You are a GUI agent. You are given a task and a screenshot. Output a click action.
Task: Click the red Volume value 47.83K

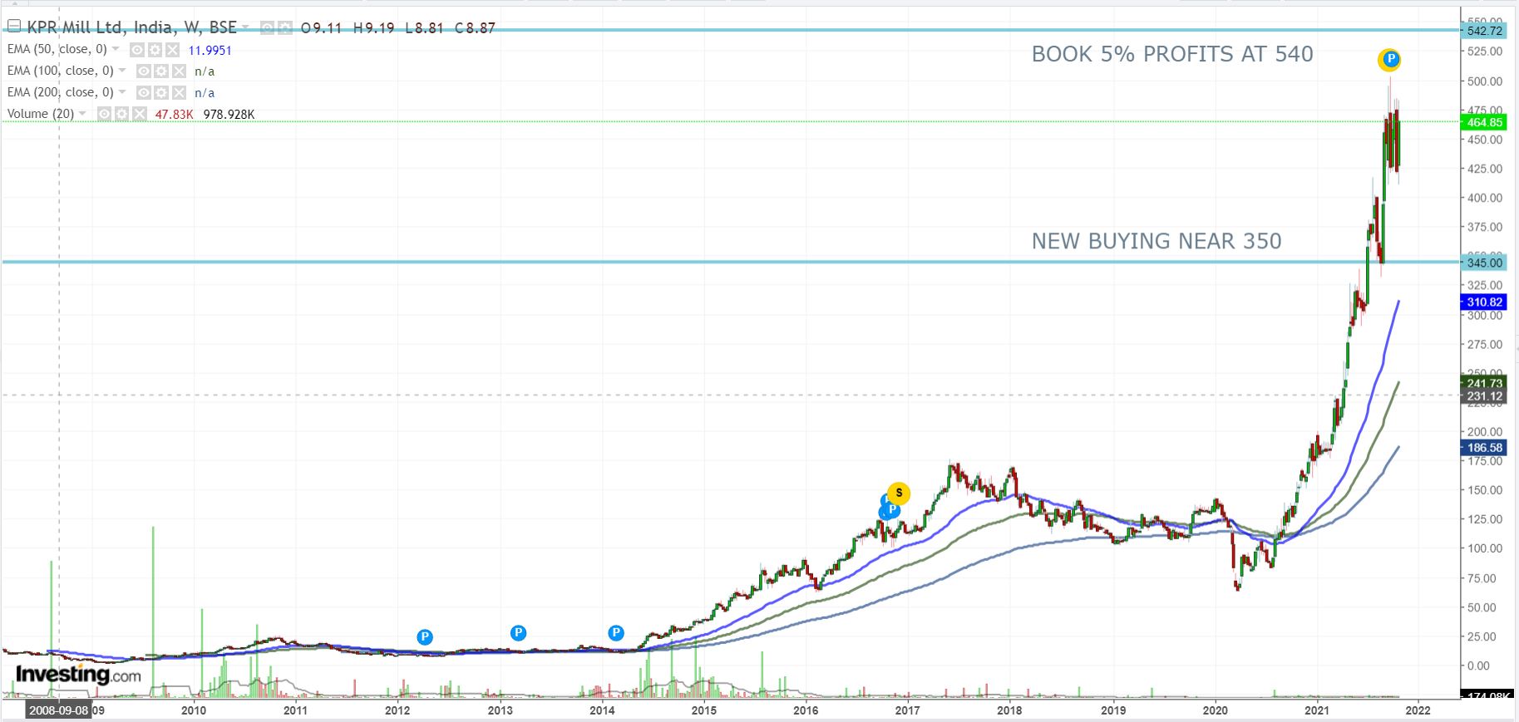click(174, 115)
